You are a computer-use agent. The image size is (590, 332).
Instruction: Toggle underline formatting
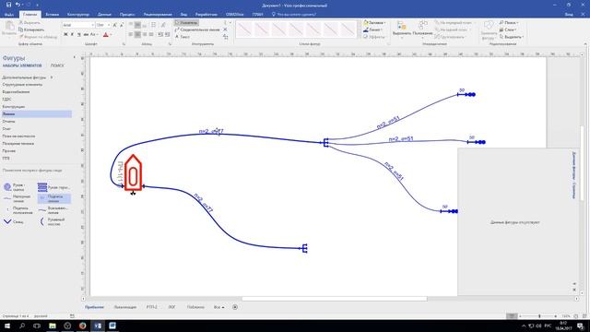(x=79, y=34)
